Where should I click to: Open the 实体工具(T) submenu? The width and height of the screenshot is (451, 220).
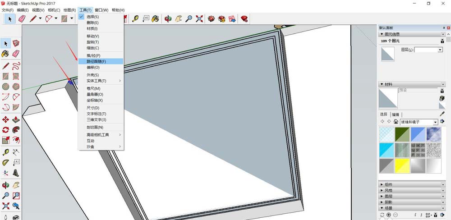pos(101,81)
